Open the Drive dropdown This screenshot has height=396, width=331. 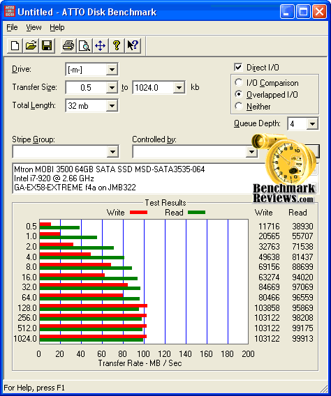(x=112, y=69)
